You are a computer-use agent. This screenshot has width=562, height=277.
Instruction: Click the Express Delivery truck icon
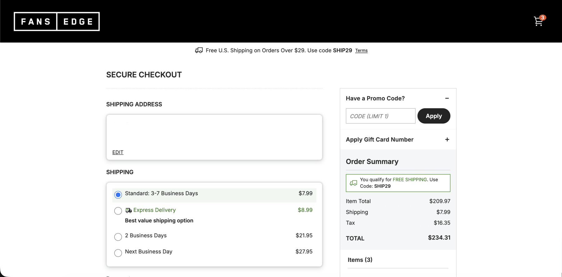[x=128, y=210]
